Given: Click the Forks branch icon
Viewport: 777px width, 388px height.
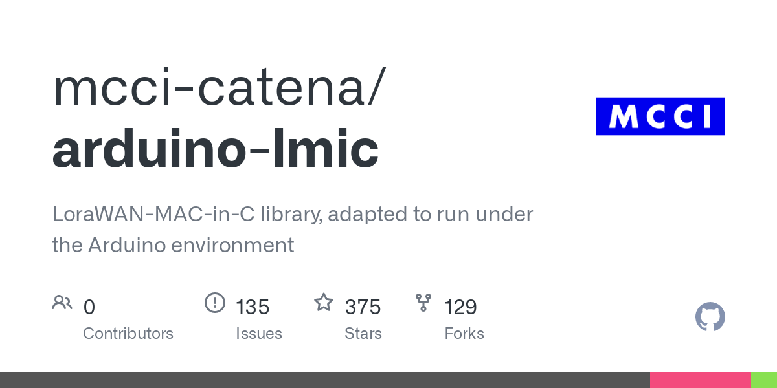Looking at the screenshot, I should point(423,303).
